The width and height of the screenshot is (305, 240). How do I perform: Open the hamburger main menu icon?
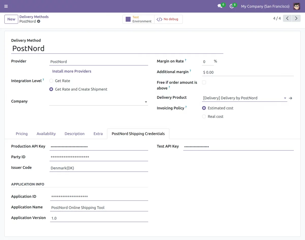[6, 6]
